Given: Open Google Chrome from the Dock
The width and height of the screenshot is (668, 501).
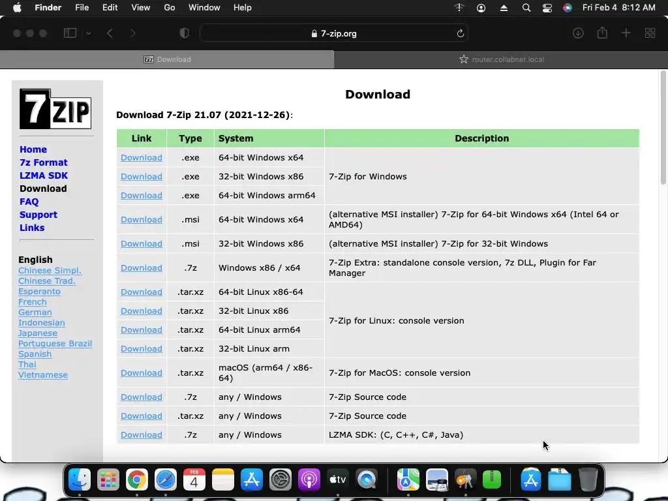Looking at the screenshot, I should tap(137, 479).
